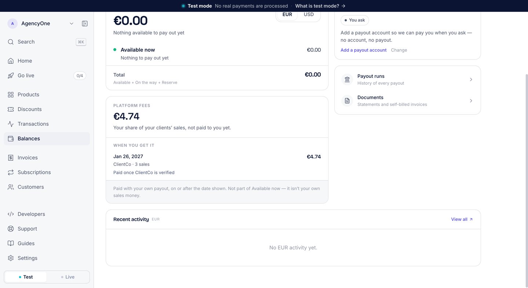Viewport: 528px width, 288px height.
Task: Open Documents statements and invoices
Action: coord(407,101)
